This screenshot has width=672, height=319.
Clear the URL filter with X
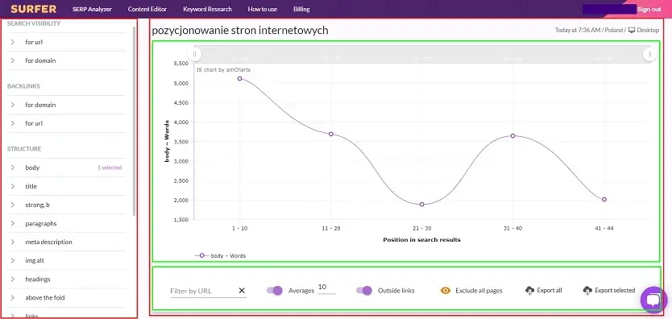pos(242,291)
